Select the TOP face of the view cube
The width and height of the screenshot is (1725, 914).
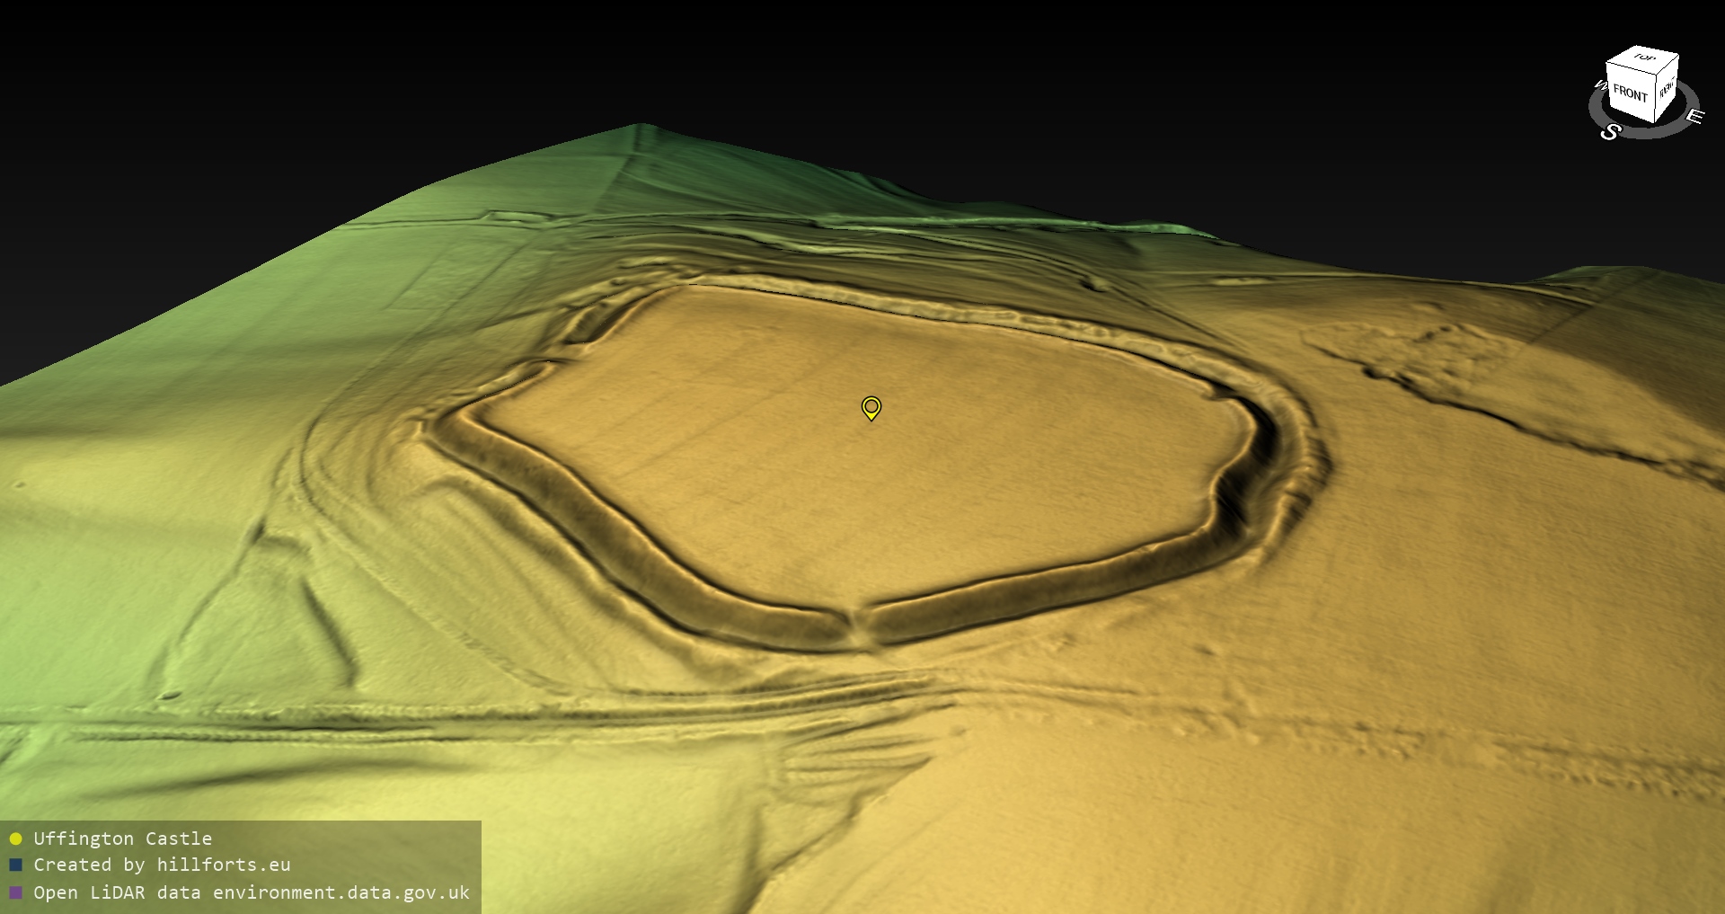pyautogui.click(x=1644, y=61)
